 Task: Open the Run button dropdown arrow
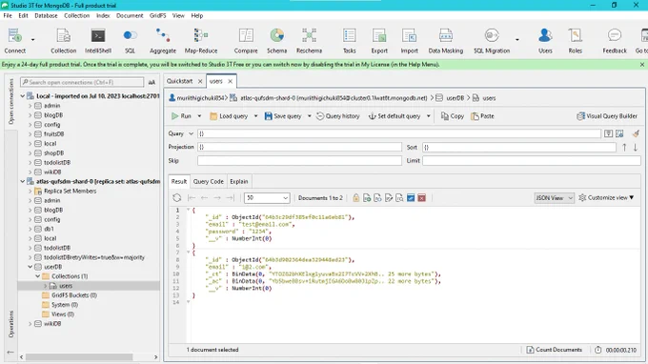tap(199, 116)
